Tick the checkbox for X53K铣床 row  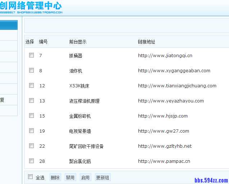pos(32,86)
